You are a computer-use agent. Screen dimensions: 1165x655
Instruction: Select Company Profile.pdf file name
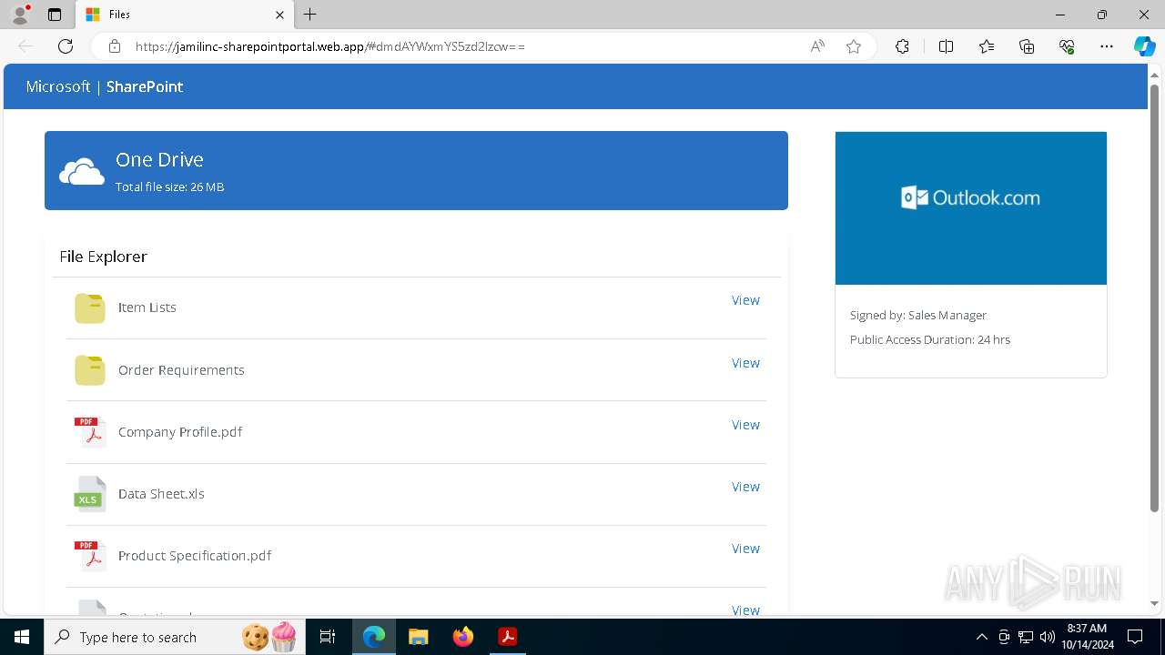coord(180,432)
